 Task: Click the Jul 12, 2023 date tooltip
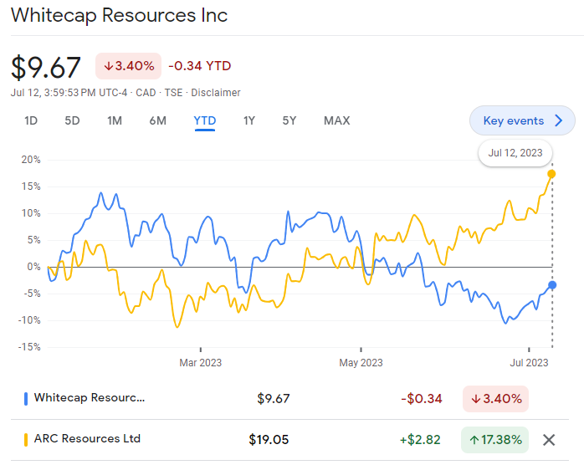coord(515,153)
